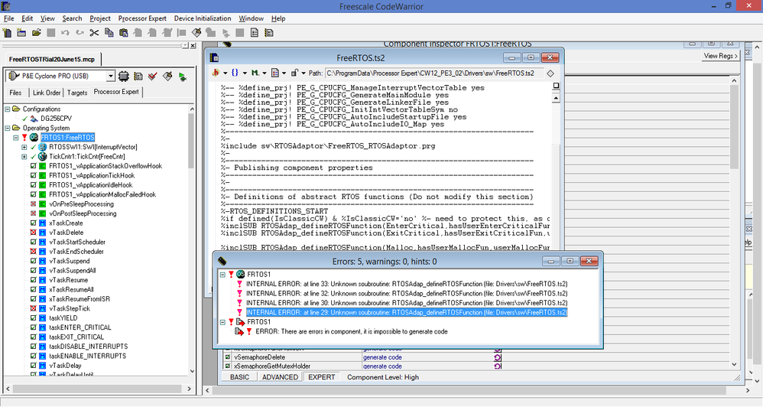The height and width of the screenshot is (407, 763).
Task: Open the Search menu
Action: point(72,18)
